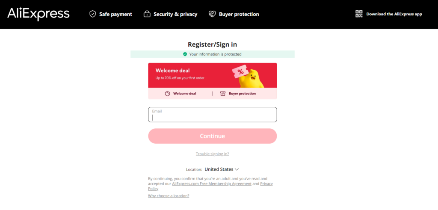Click the QR code download icon
438x210 pixels.
(359, 14)
